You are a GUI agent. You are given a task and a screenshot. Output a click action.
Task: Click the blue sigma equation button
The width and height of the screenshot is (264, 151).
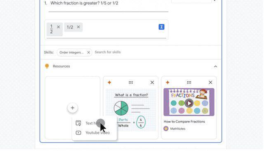point(161,27)
